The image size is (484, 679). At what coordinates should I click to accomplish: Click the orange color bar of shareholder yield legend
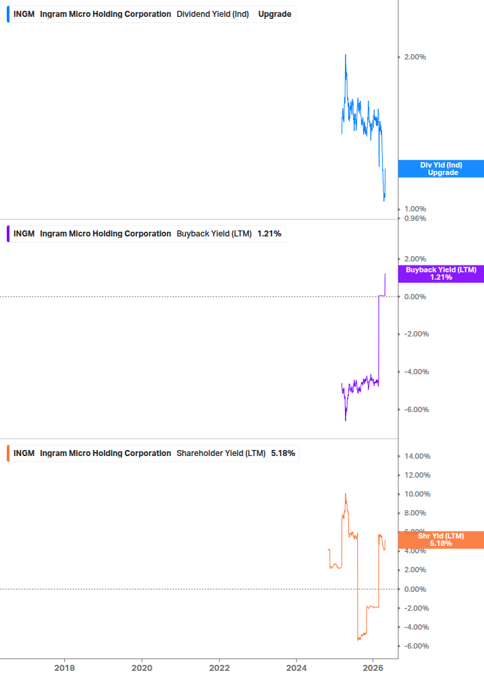tap(8, 453)
